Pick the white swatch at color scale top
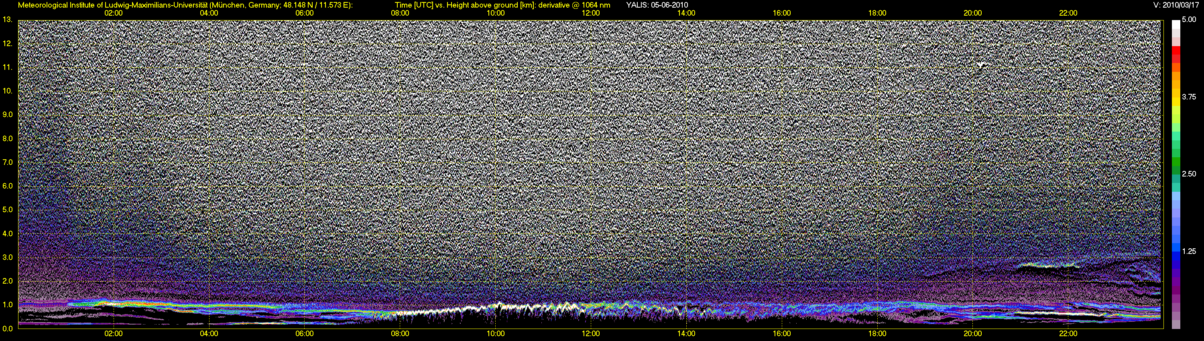This screenshot has width=1204, height=341. (1176, 25)
